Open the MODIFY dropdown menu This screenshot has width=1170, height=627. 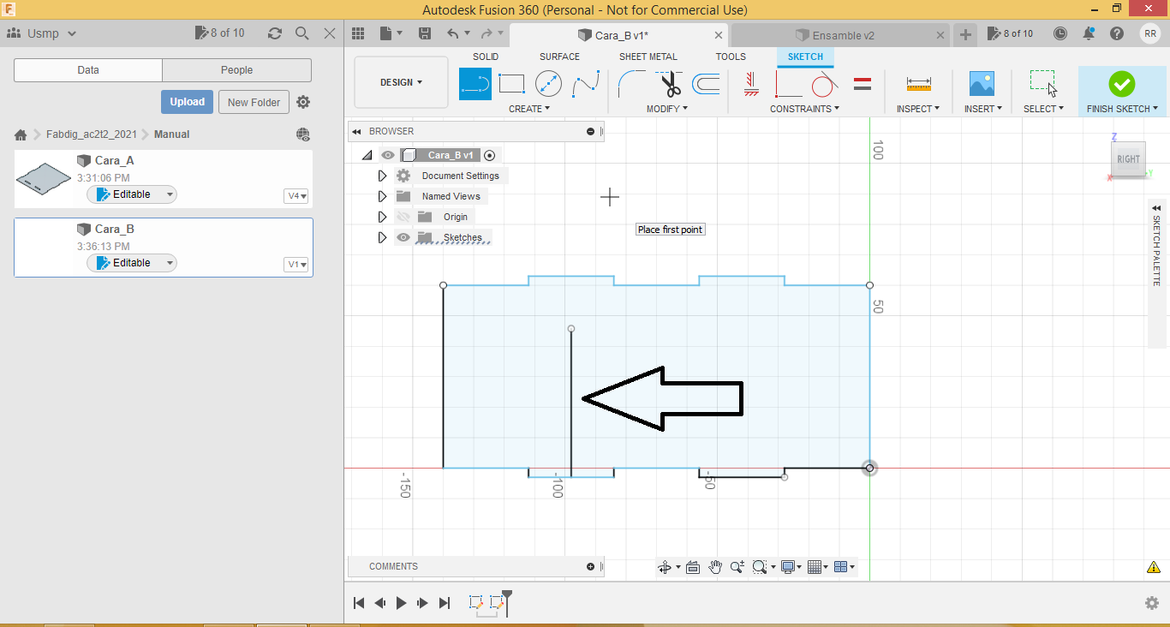(x=666, y=109)
